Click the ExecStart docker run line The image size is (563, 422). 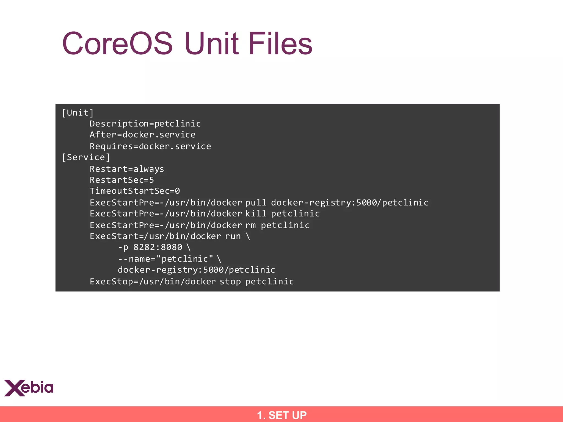[x=170, y=236]
